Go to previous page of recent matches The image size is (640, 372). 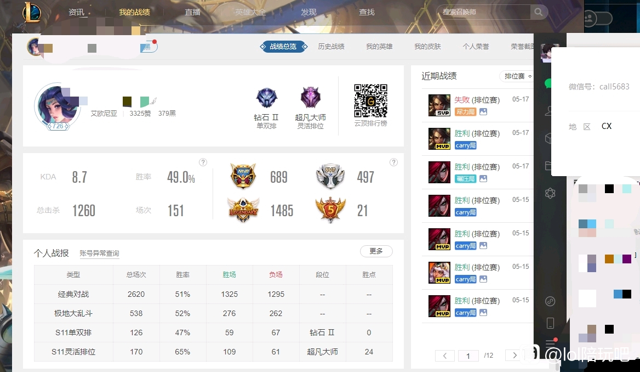(444, 356)
